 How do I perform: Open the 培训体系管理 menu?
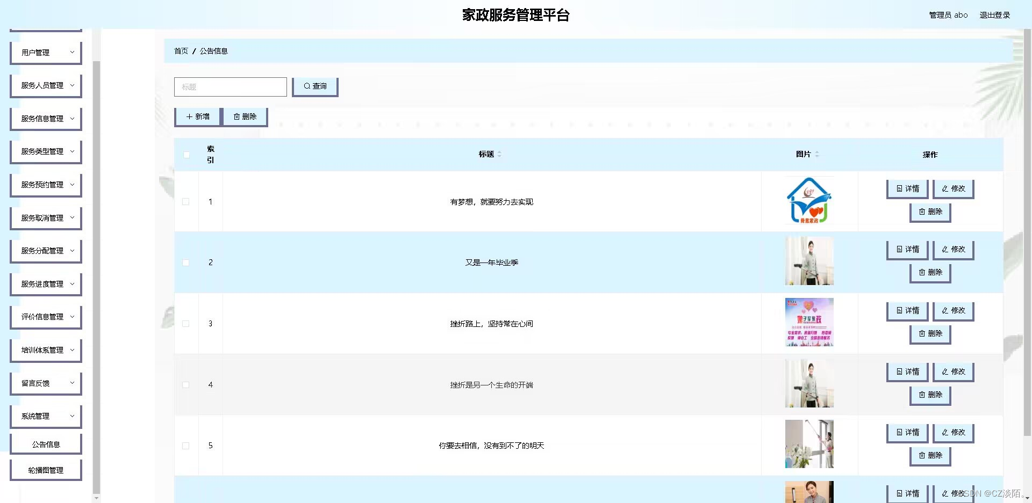tap(46, 350)
